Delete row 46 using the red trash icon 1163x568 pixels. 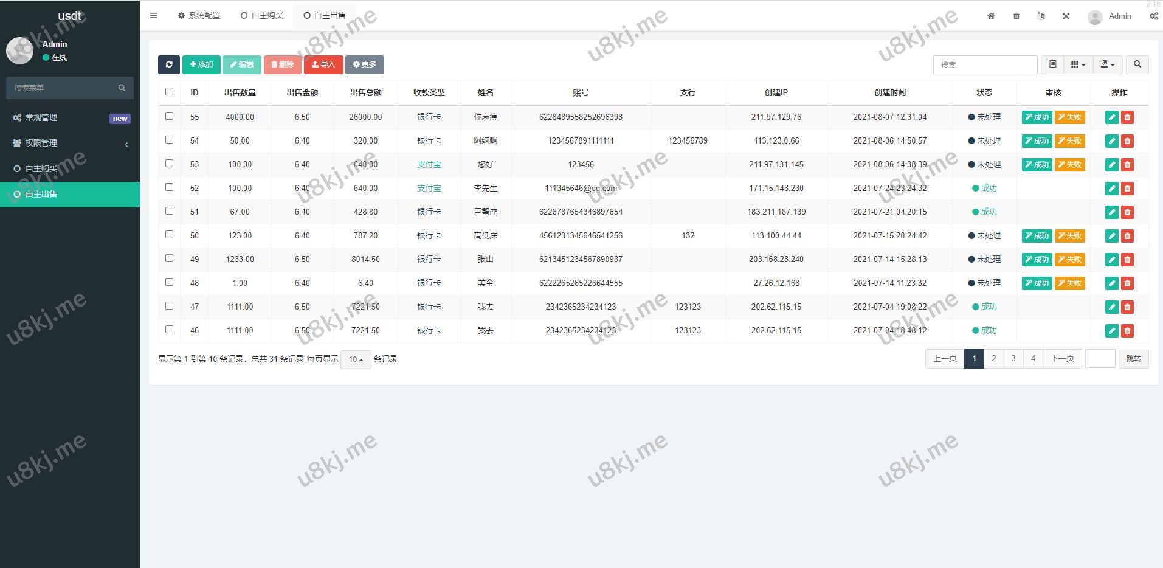(1127, 331)
